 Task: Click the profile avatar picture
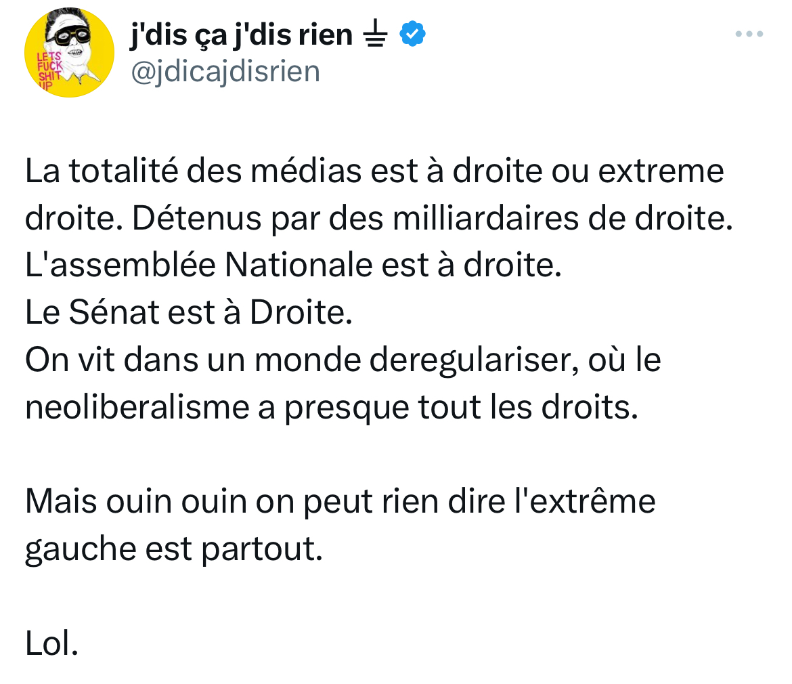coord(68,52)
